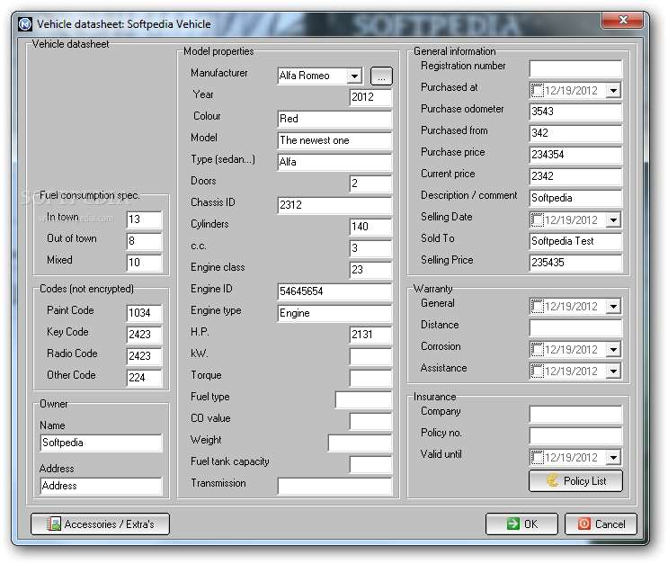
Task: Click the Engine type field
Action: [x=334, y=313]
